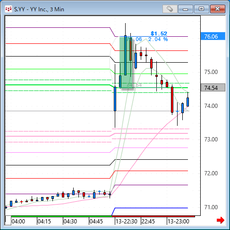
Task: Click the 22:45 time axis label
Action: tap(148, 222)
